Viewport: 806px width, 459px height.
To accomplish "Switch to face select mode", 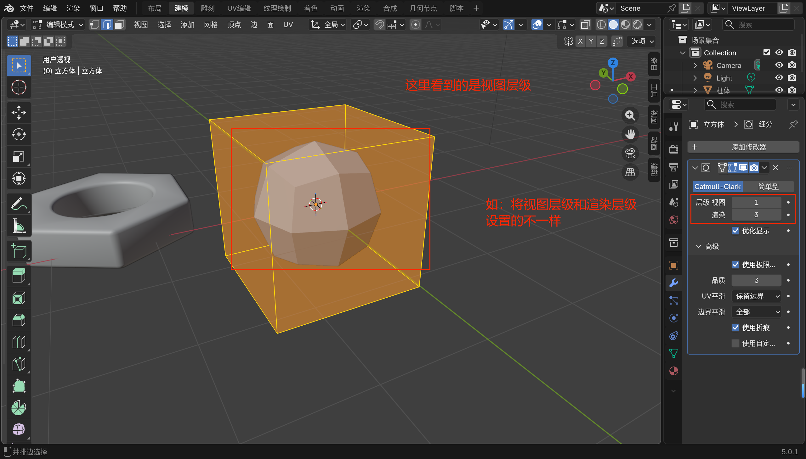I will pos(119,25).
